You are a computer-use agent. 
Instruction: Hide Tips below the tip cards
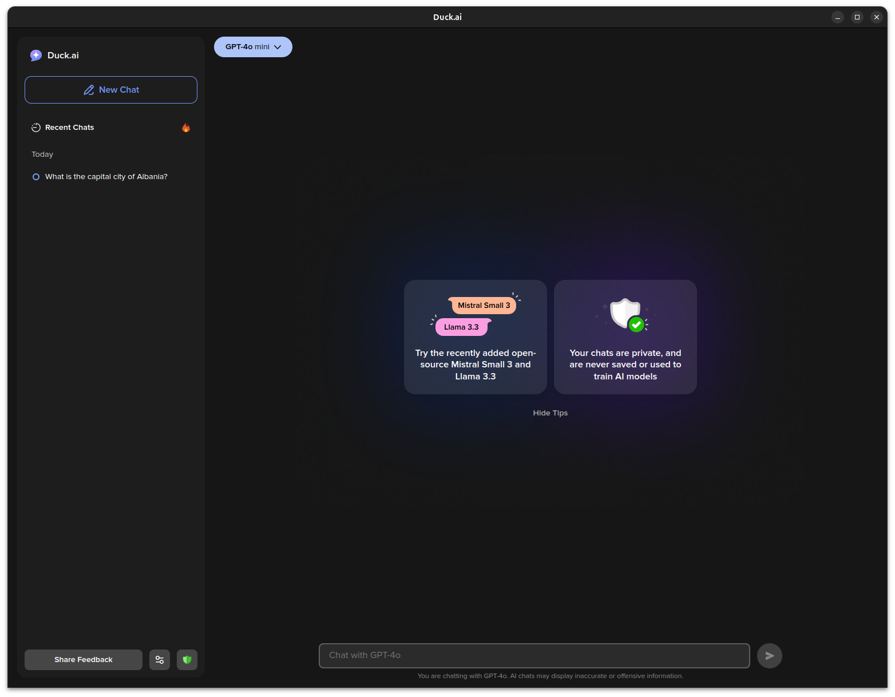pos(550,413)
